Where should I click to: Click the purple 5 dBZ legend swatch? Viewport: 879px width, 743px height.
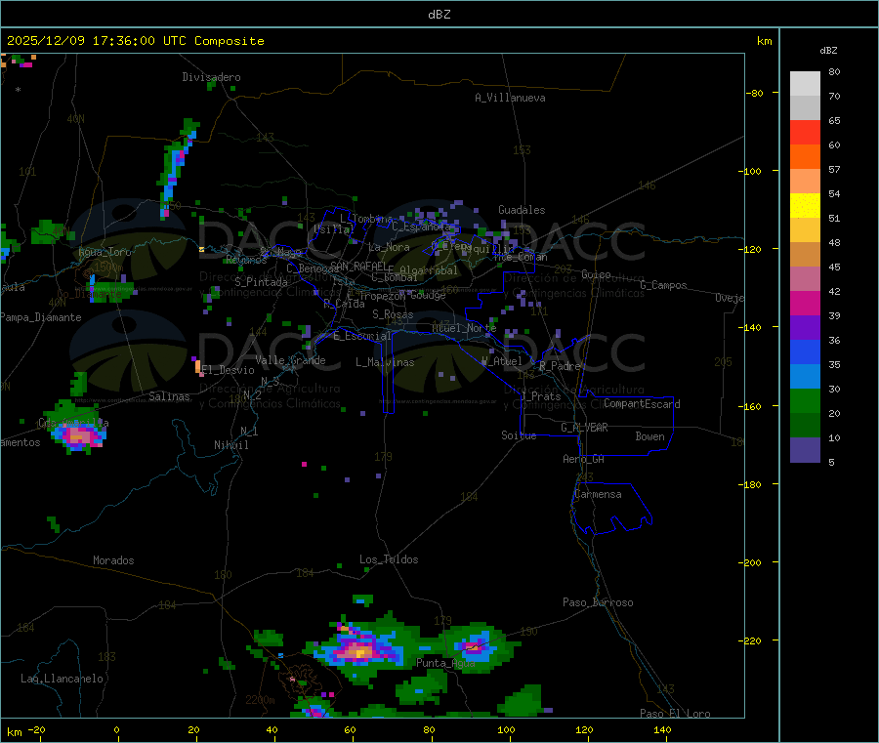[x=805, y=450]
